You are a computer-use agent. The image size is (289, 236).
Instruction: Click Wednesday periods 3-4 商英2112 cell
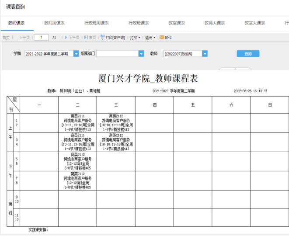tap(116, 142)
